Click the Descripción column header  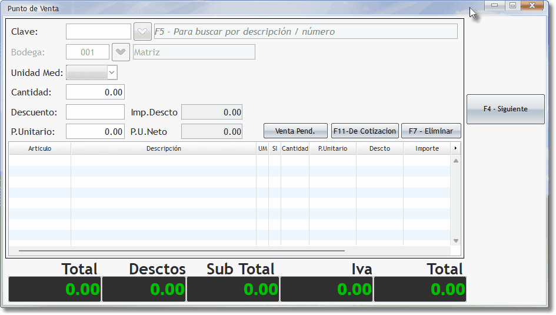pyautogui.click(x=164, y=148)
